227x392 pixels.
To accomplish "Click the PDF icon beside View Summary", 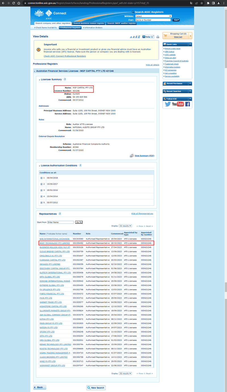I will tap(132, 156).
